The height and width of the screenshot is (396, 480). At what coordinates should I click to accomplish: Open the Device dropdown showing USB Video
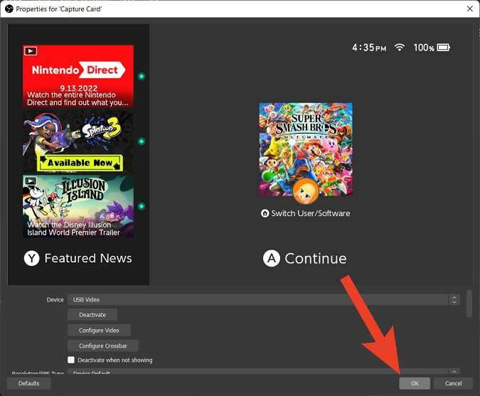[257, 300]
